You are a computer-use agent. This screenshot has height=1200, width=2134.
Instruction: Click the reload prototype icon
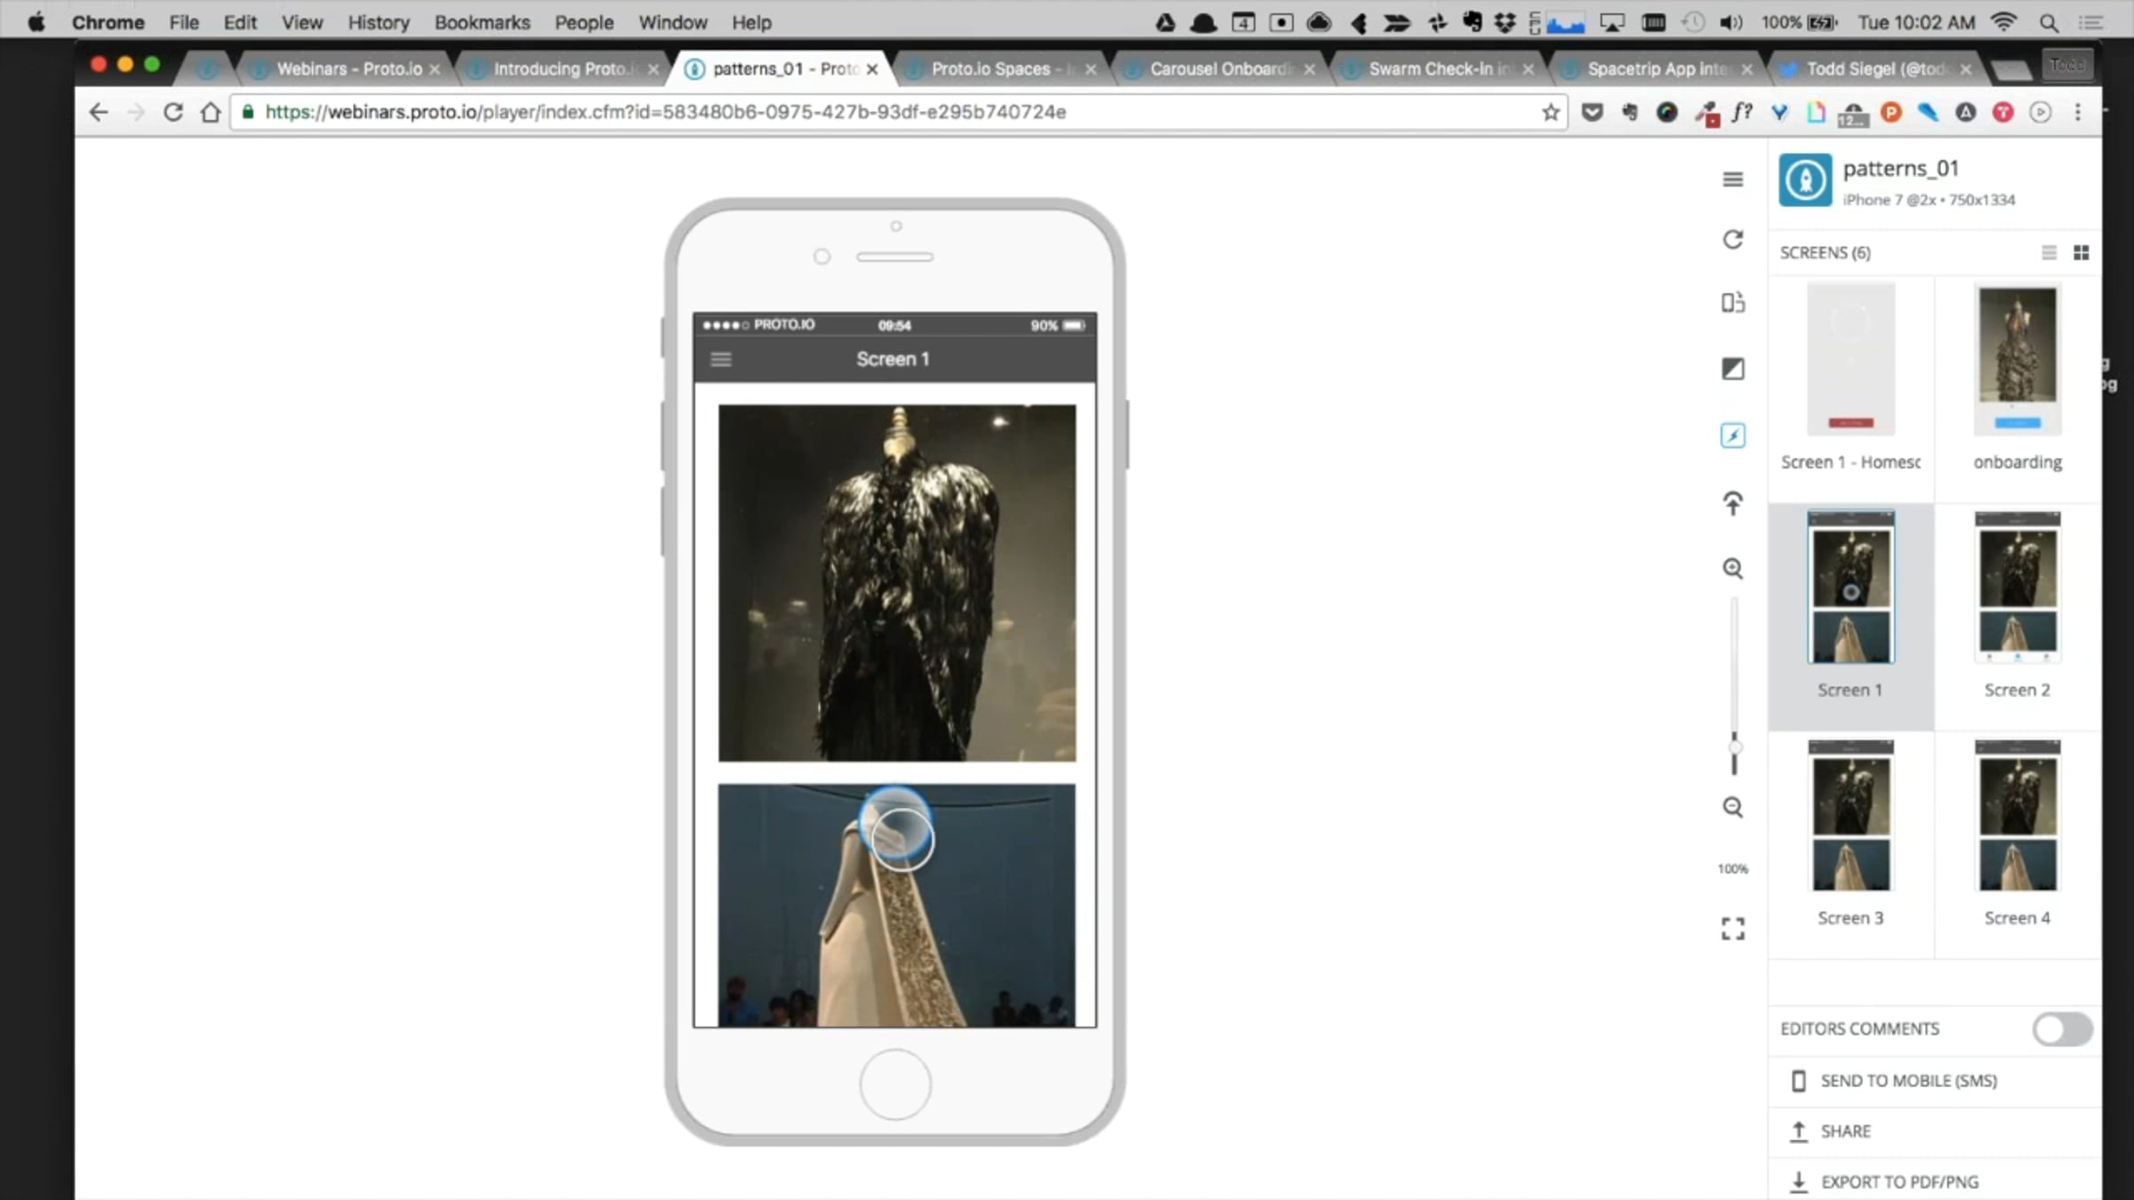(1732, 240)
